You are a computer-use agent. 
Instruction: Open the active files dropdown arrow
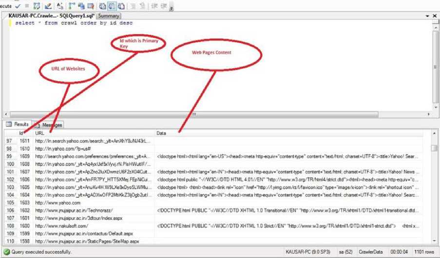click(x=427, y=16)
